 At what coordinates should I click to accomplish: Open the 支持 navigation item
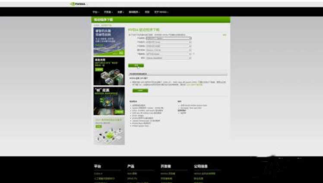point(147,12)
